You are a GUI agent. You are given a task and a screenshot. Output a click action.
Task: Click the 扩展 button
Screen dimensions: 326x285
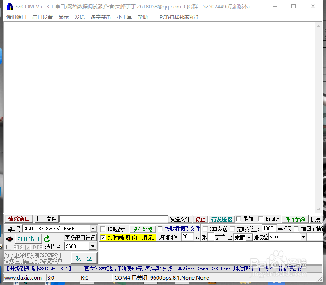(315, 219)
